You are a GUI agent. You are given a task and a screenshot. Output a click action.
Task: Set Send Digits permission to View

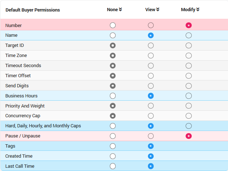coord(151,86)
